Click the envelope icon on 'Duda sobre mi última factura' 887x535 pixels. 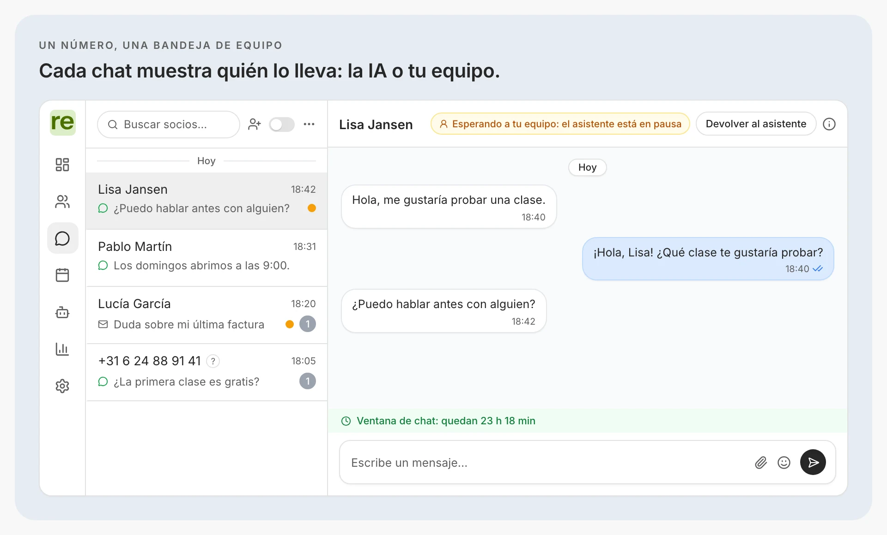[x=103, y=325]
